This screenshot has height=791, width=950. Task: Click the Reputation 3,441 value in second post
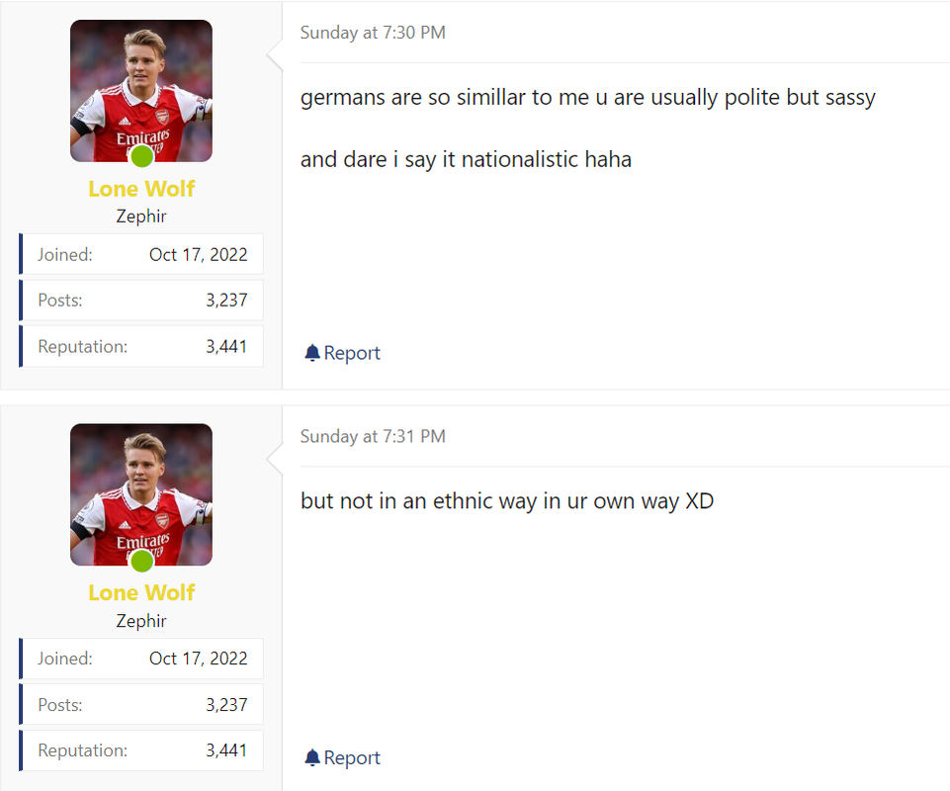(226, 750)
